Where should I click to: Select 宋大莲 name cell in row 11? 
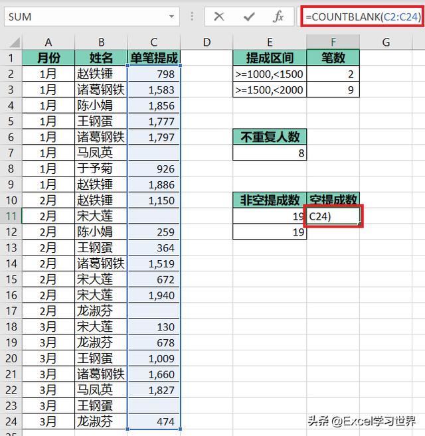pos(102,216)
